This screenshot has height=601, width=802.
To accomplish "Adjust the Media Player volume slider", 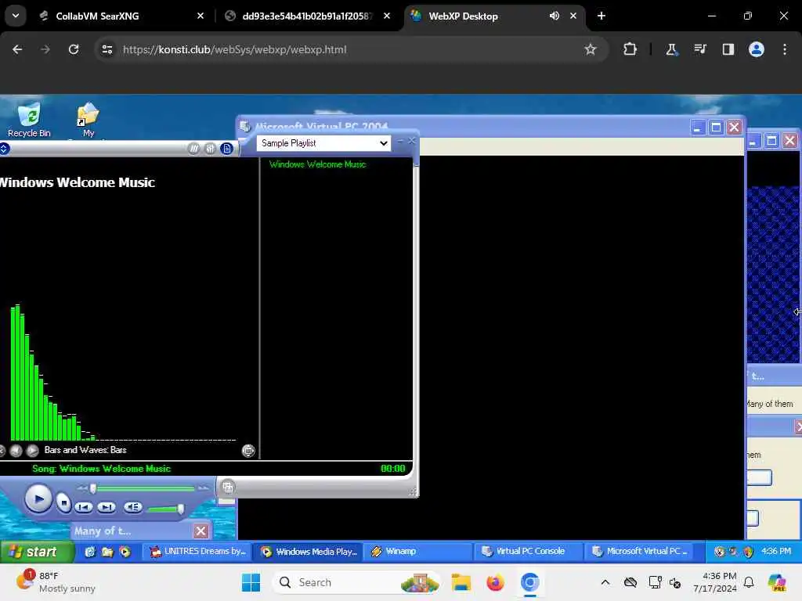I will pos(166,509).
